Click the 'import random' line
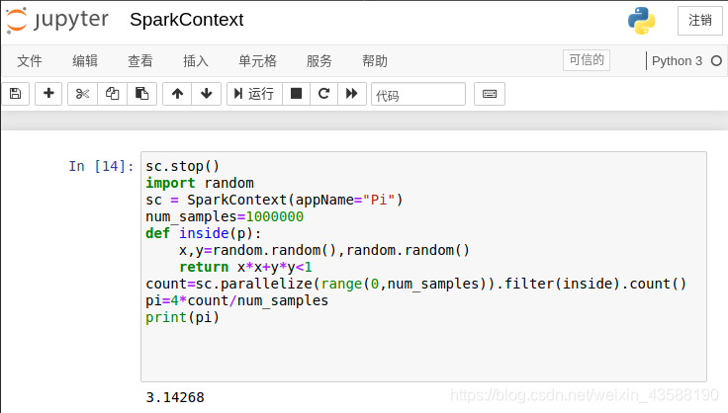 tap(200, 183)
